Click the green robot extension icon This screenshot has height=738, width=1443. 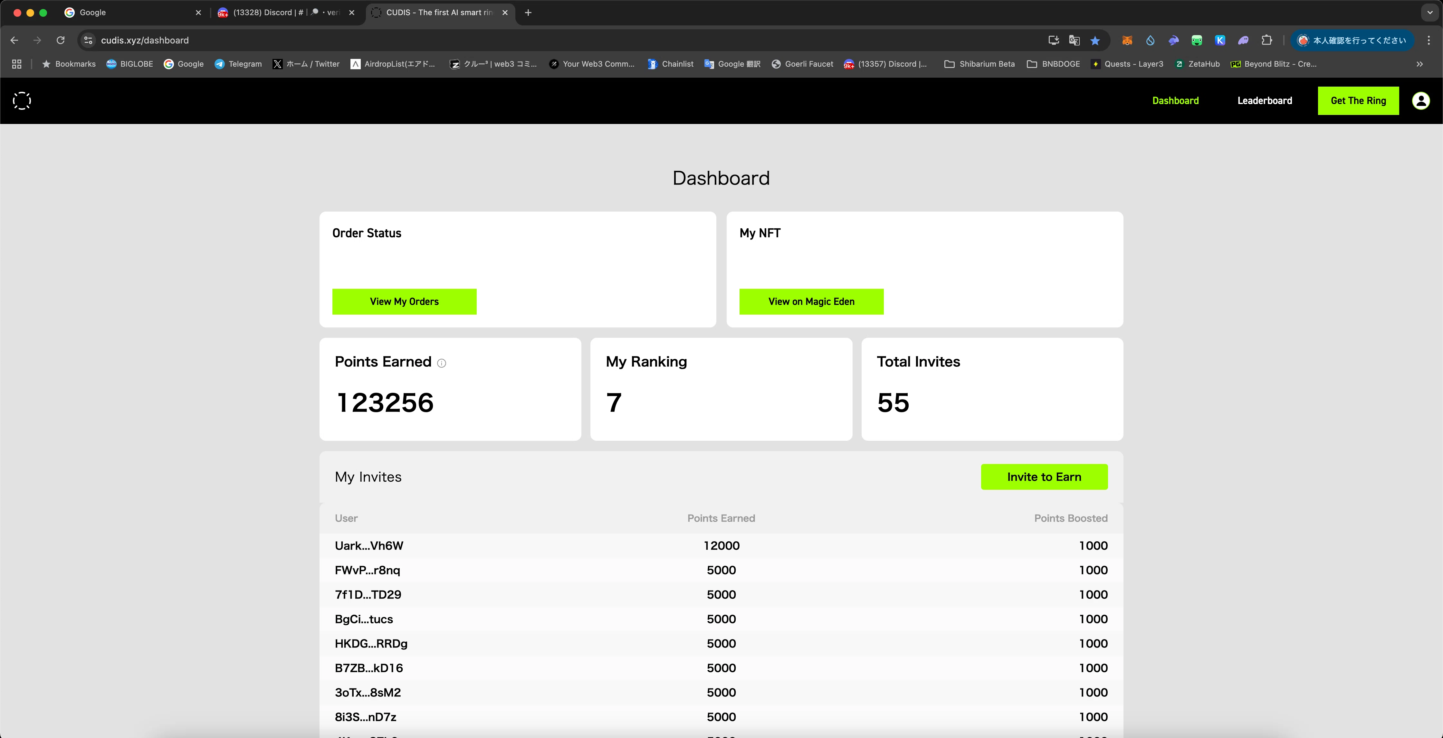click(1197, 40)
